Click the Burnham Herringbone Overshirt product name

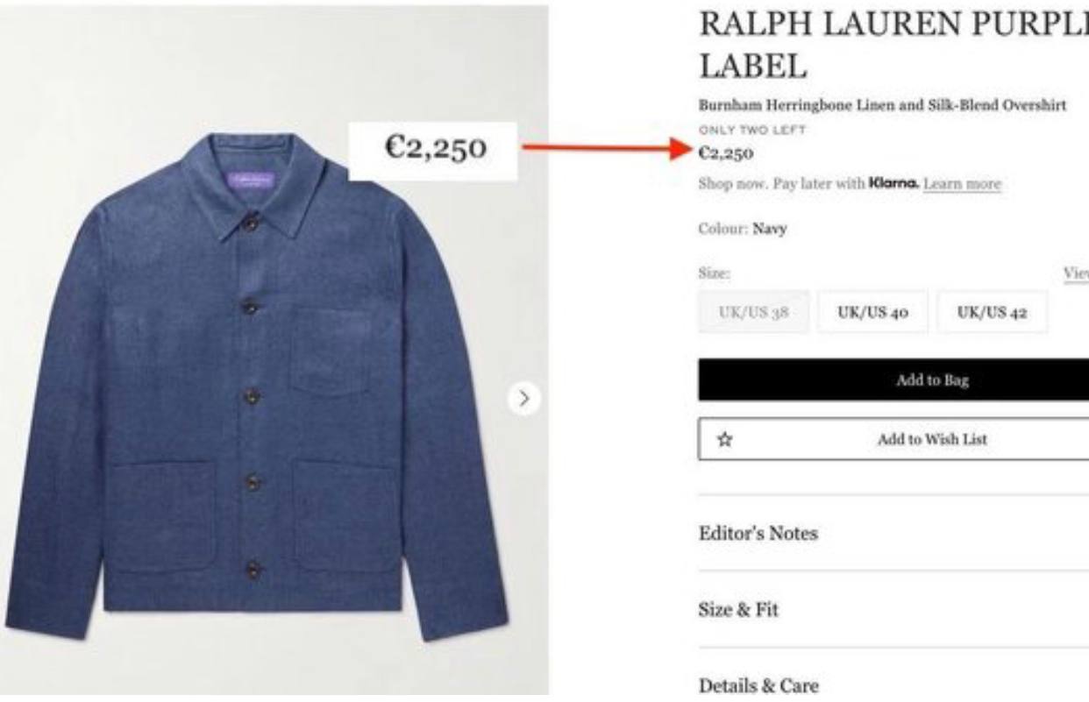tap(882, 105)
